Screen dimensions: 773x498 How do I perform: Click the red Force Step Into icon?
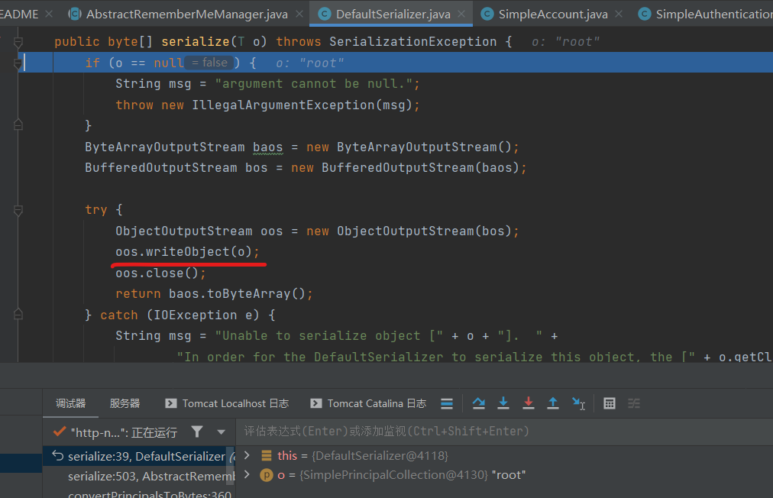529,403
